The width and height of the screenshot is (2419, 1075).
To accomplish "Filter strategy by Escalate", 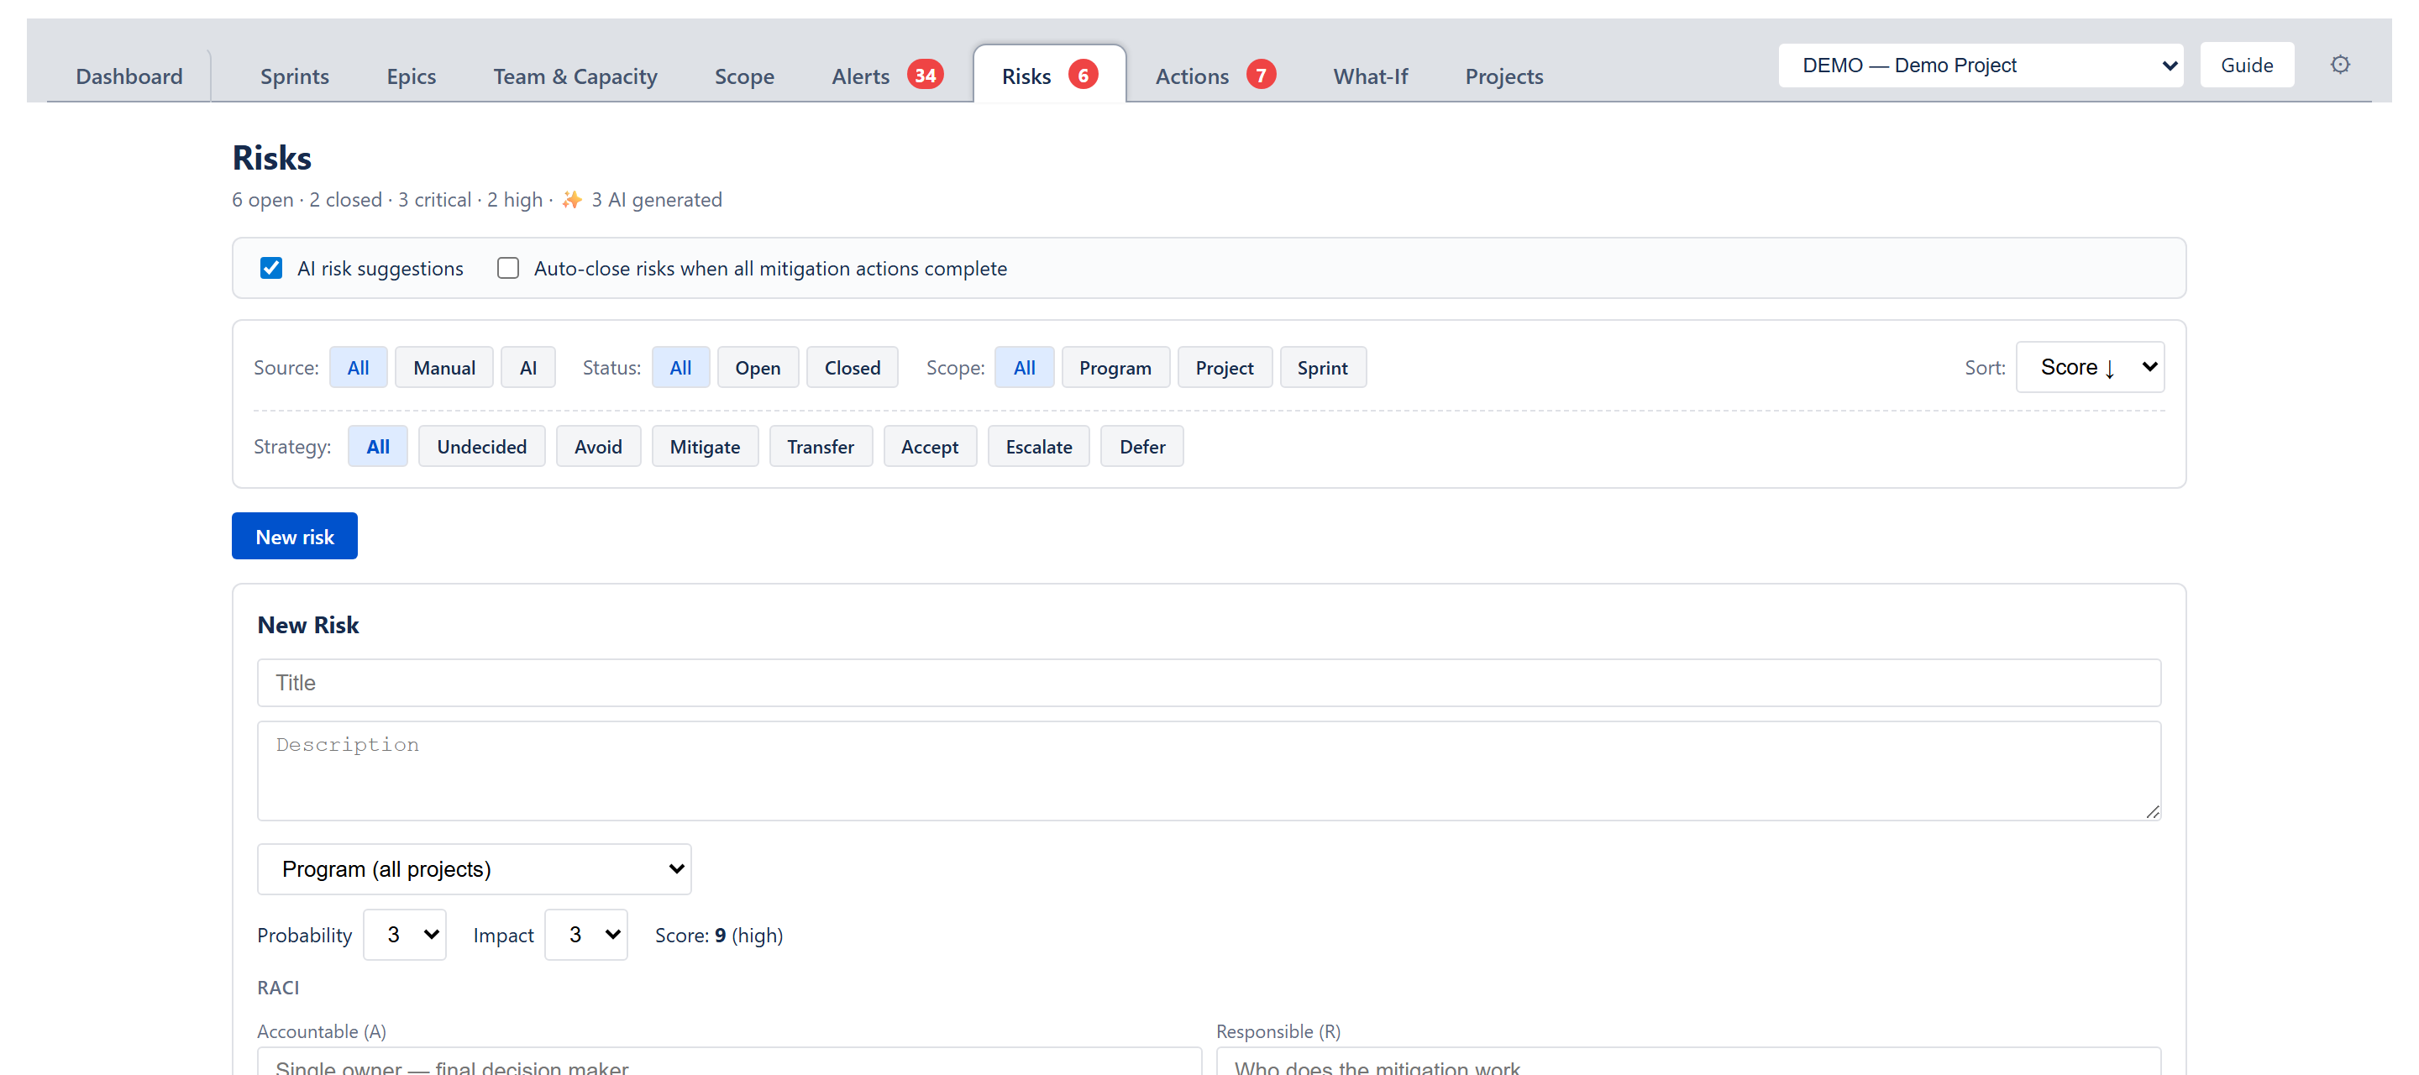I will 1037,446.
